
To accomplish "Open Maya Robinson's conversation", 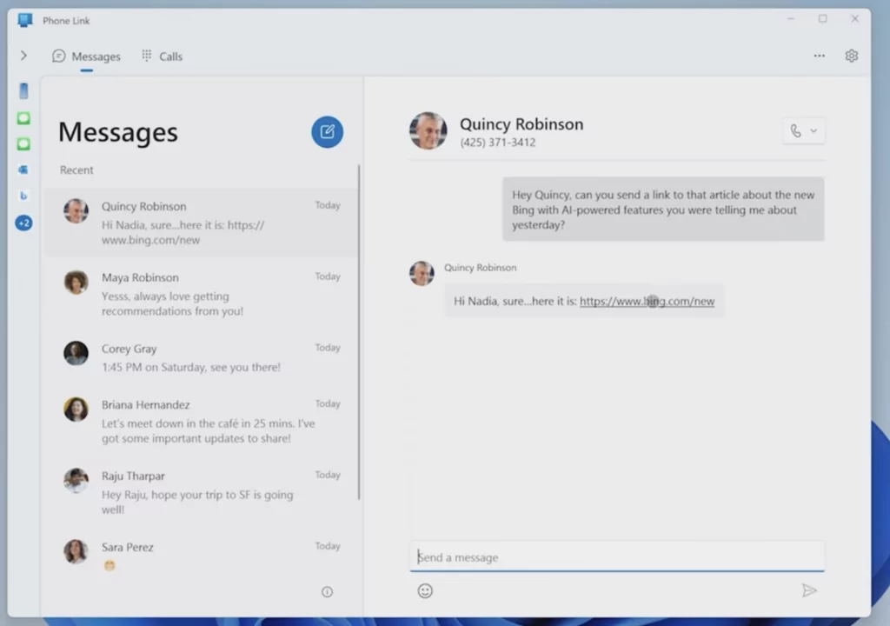I will (200, 294).
